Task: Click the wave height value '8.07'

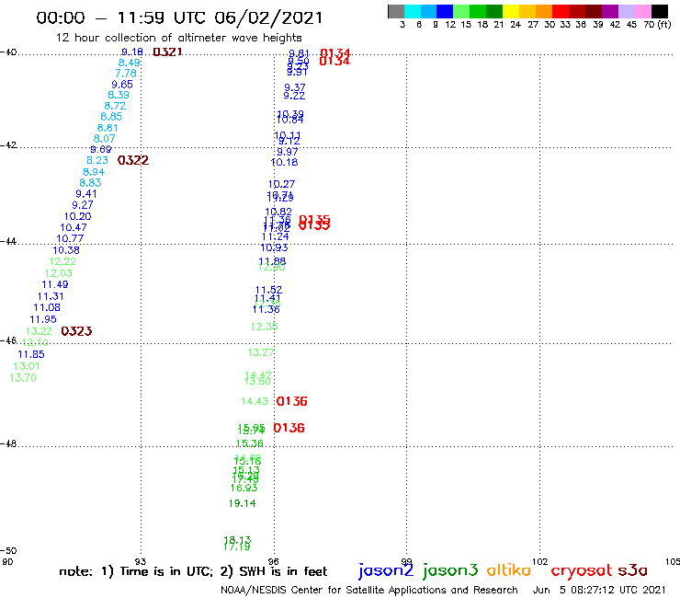Action: coord(104,139)
